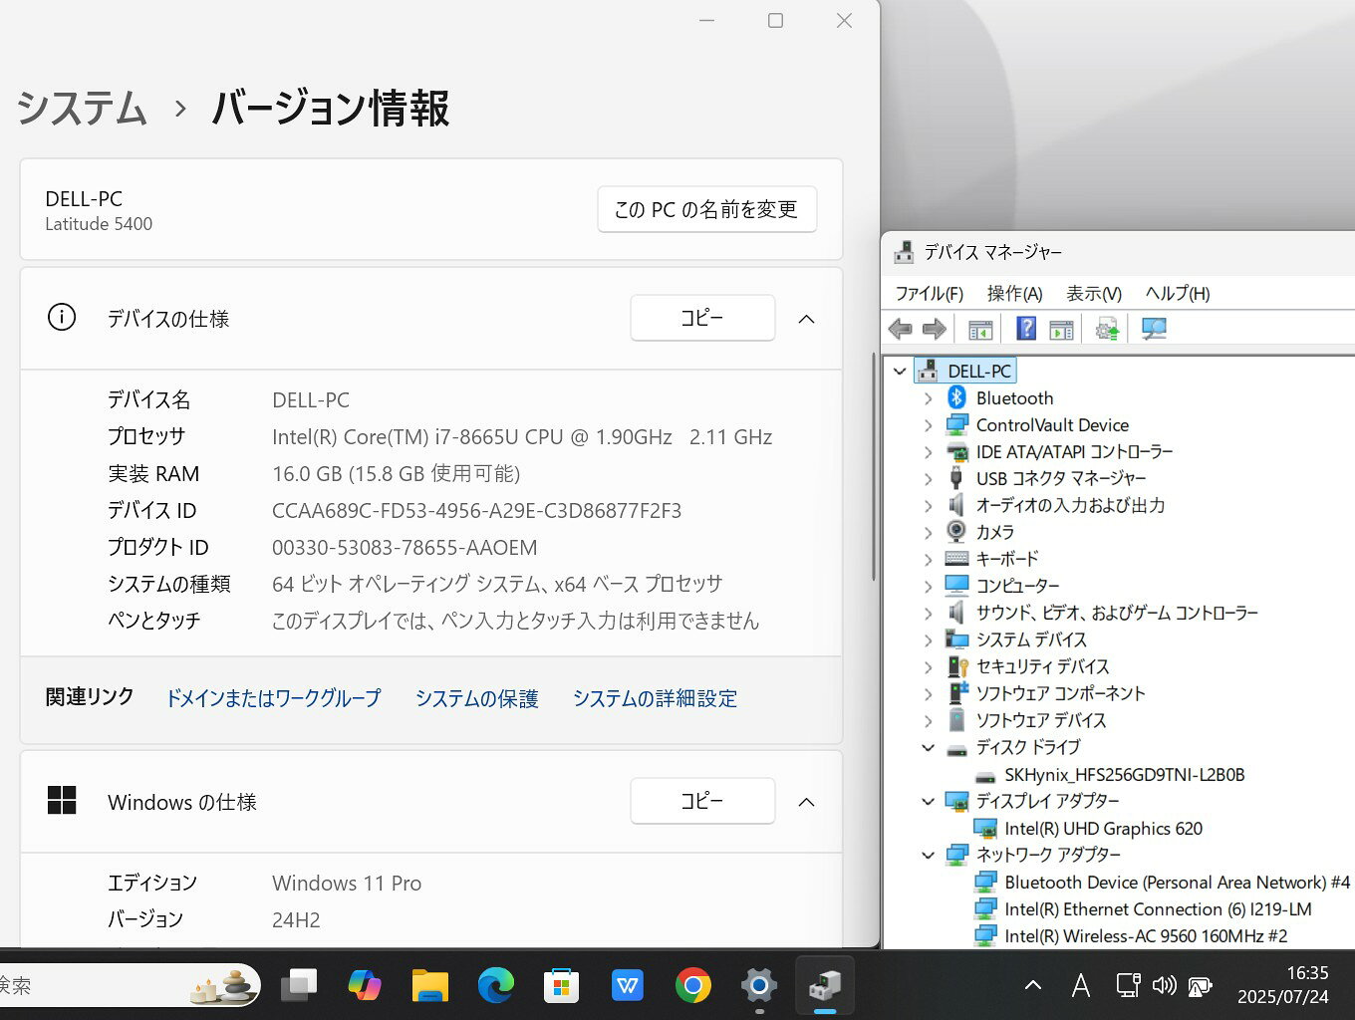Image resolution: width=1355 pixels, height=1020 pixels.
Task: Open Copilot from the taskbar
Action: pyautogui.click(x=365, y=986)
